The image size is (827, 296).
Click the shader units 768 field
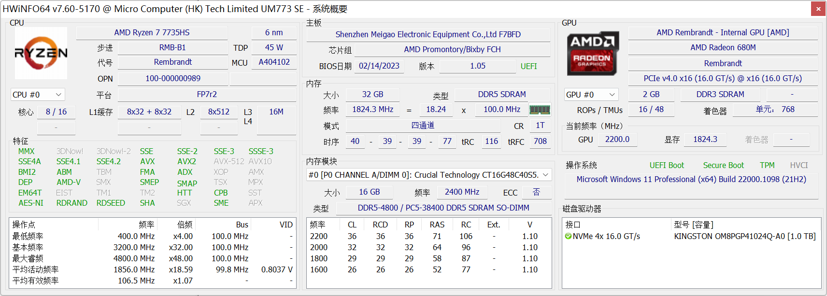tap(775, 109)
